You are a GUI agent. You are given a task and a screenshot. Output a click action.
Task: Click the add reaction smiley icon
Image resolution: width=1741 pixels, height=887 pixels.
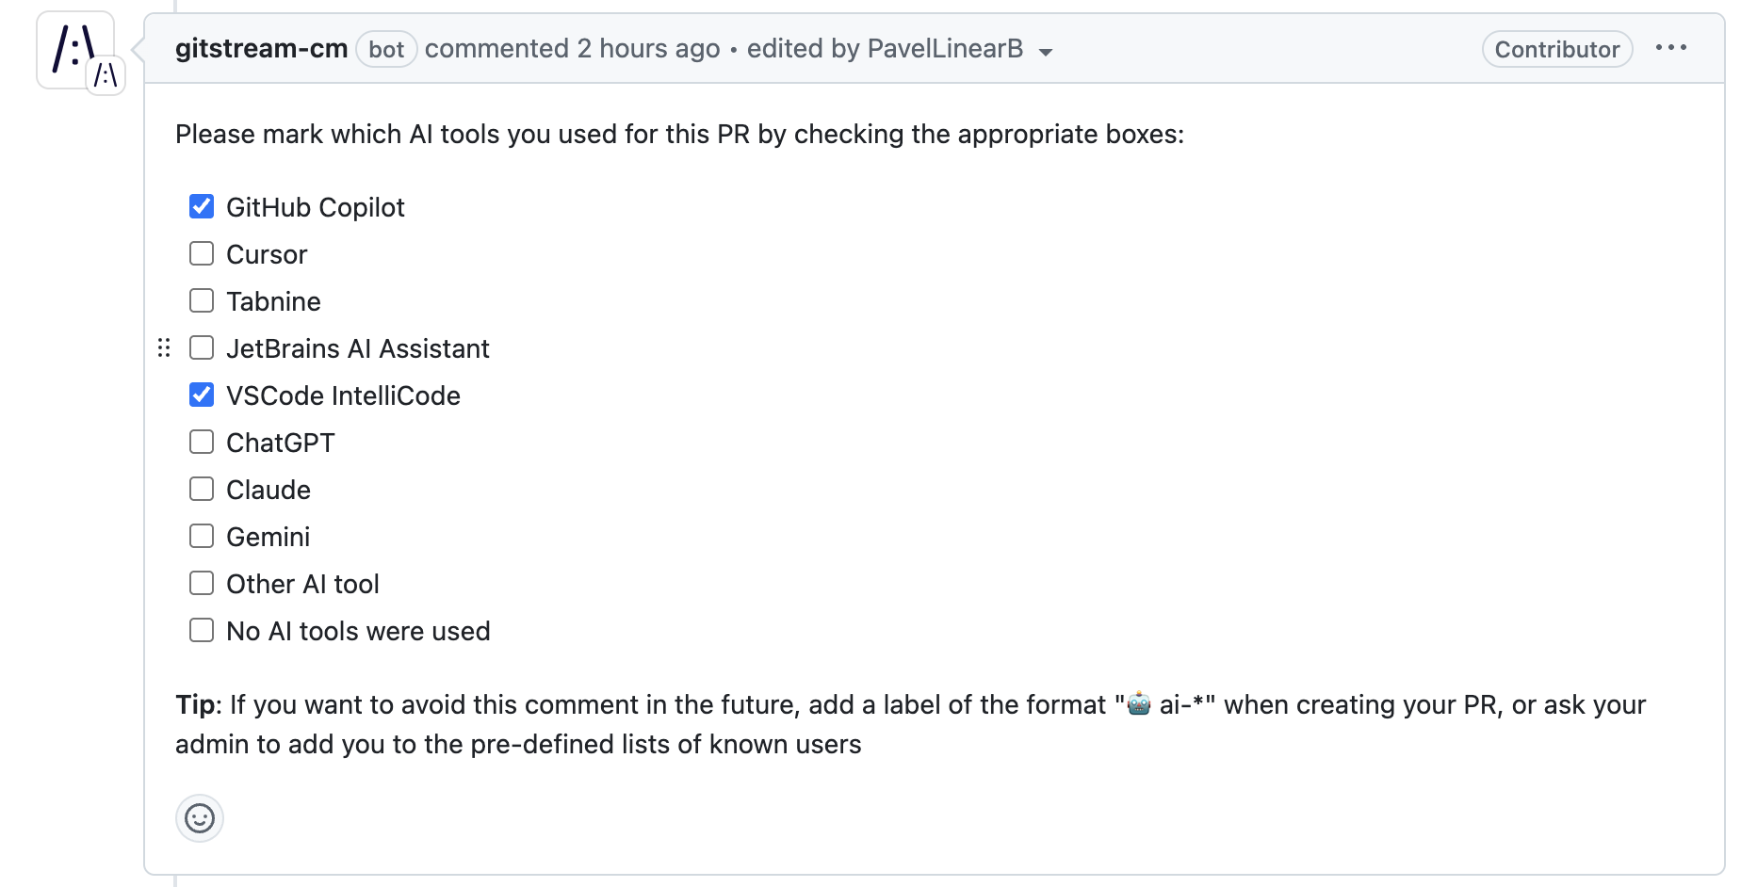(x=200, y=818)
